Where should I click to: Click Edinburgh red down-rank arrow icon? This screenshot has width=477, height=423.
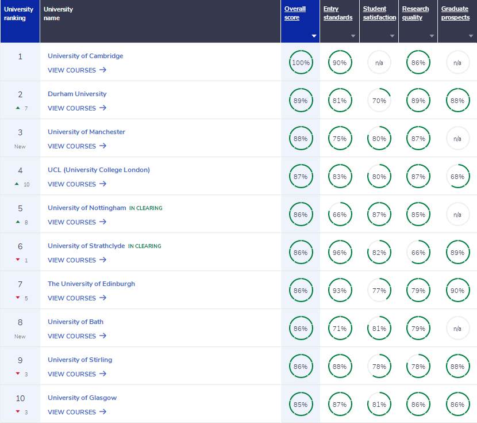click(18, 298)
